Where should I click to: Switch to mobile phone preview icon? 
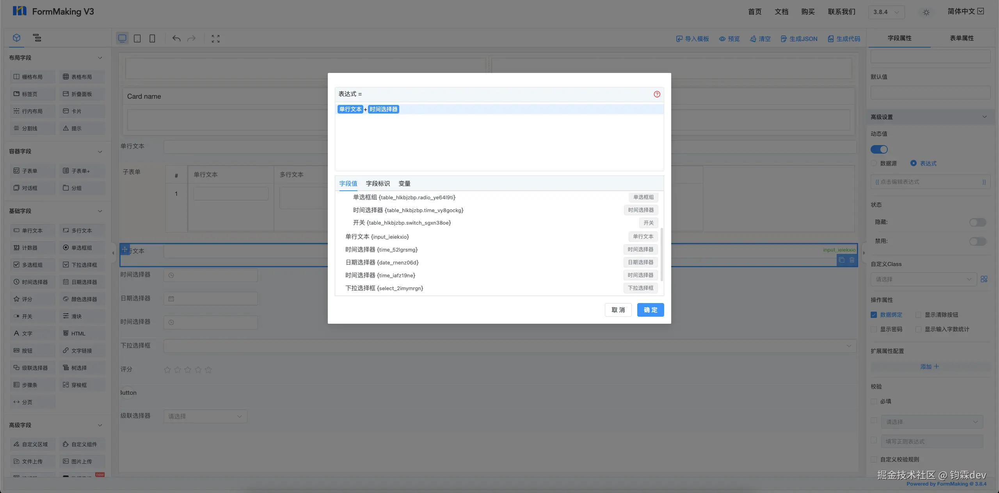(152, 39)
